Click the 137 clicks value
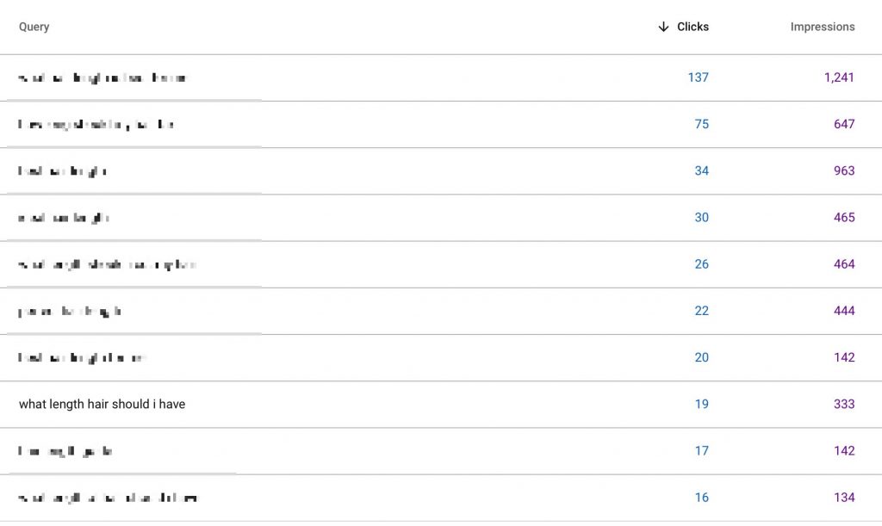The image size is (882, 526). pyautogui.click(x=698, y=77)
